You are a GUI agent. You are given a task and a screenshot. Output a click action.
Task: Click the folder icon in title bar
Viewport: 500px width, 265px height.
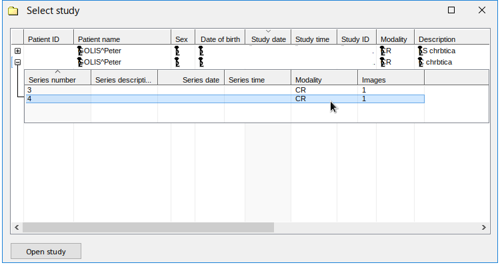[x=13, y=11]
